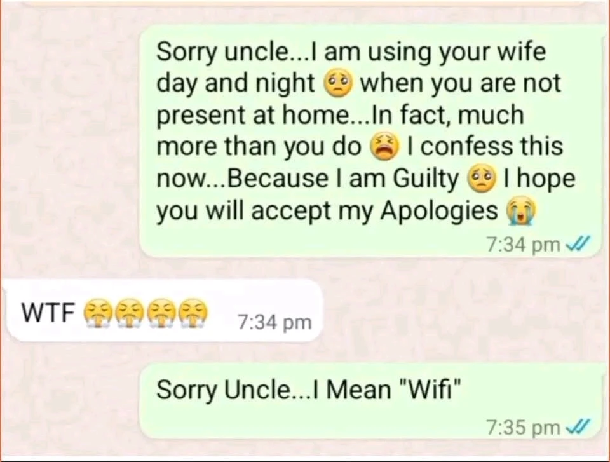Click the blue read ticks beside 7:34 pm

coord(578,245)
